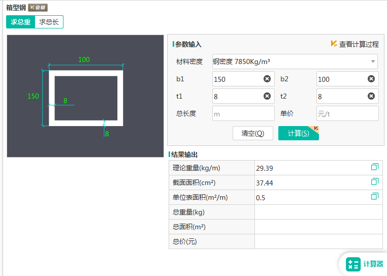Screen dimensions: 387x276
Task: Click the 总价(元) row label
Action: click(x=185, y=241)
